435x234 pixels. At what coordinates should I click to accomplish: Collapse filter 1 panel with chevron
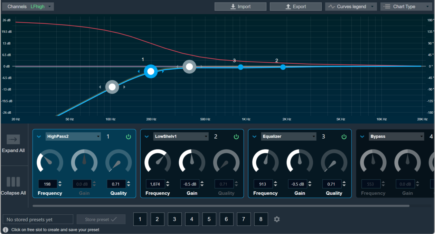(x=39, y=136)
